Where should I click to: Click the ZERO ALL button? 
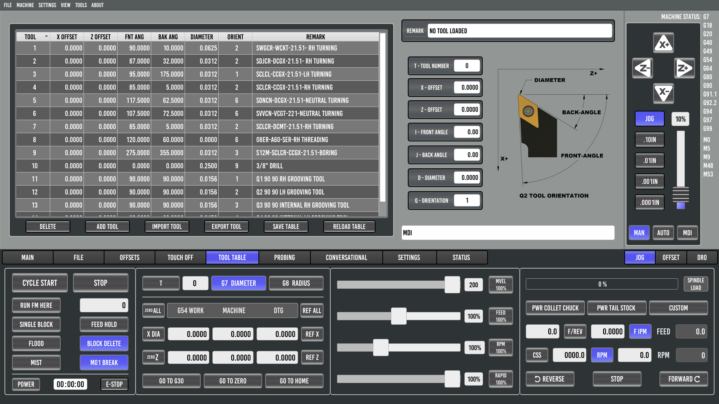point(153,310)
